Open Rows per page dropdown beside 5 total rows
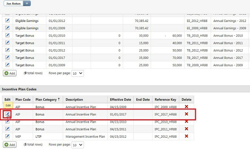Screen dimensions: 250x150 coord(78,145)
